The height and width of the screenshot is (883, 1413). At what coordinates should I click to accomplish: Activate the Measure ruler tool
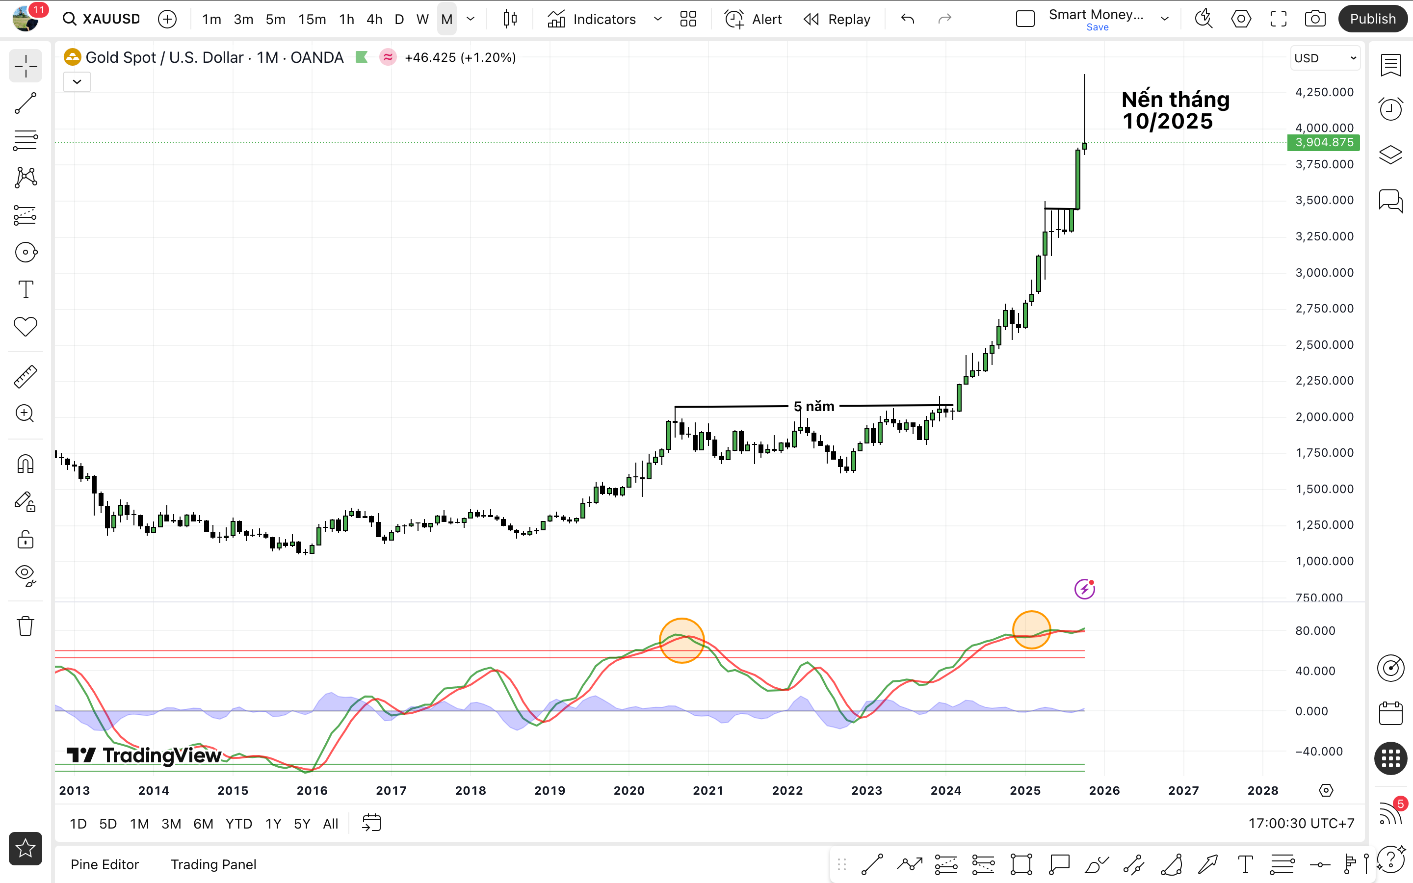click(x=25, y=377)
